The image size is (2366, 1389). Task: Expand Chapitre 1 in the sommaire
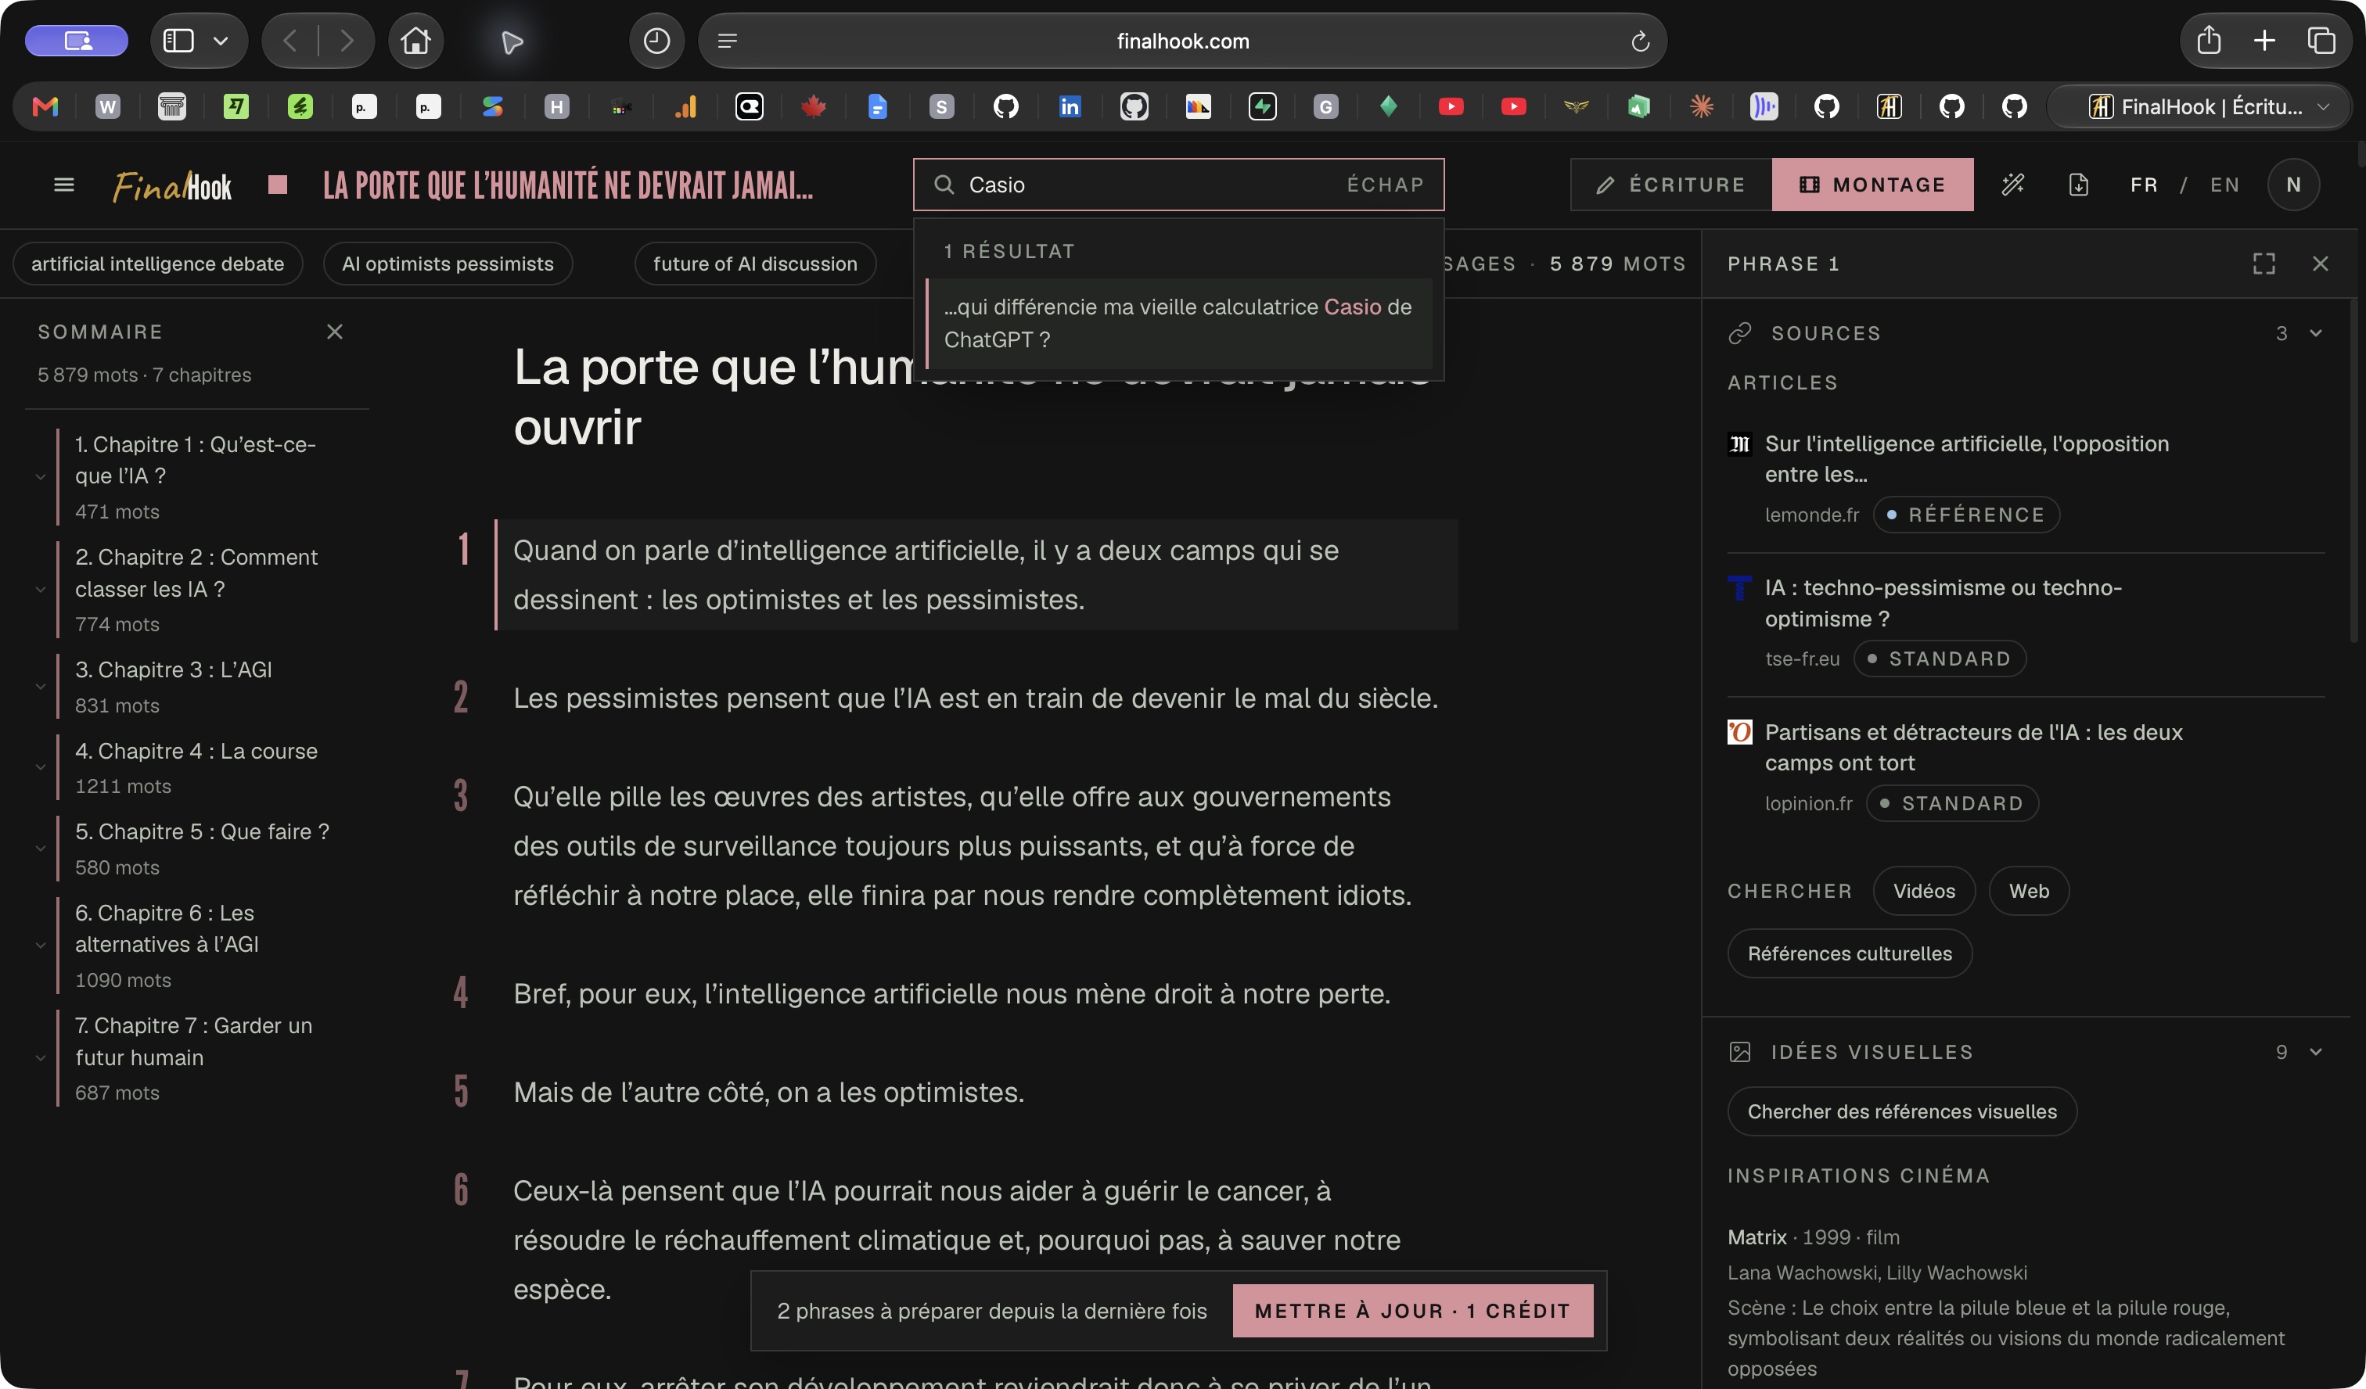(x=41, y=477)
